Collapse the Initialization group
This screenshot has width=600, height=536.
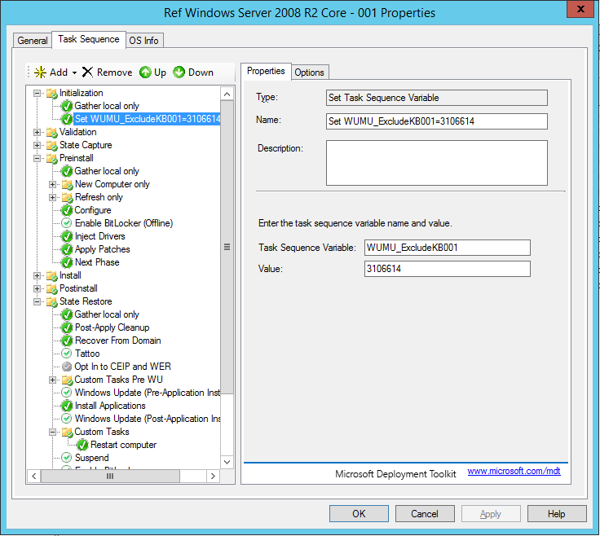coord(37,93)
